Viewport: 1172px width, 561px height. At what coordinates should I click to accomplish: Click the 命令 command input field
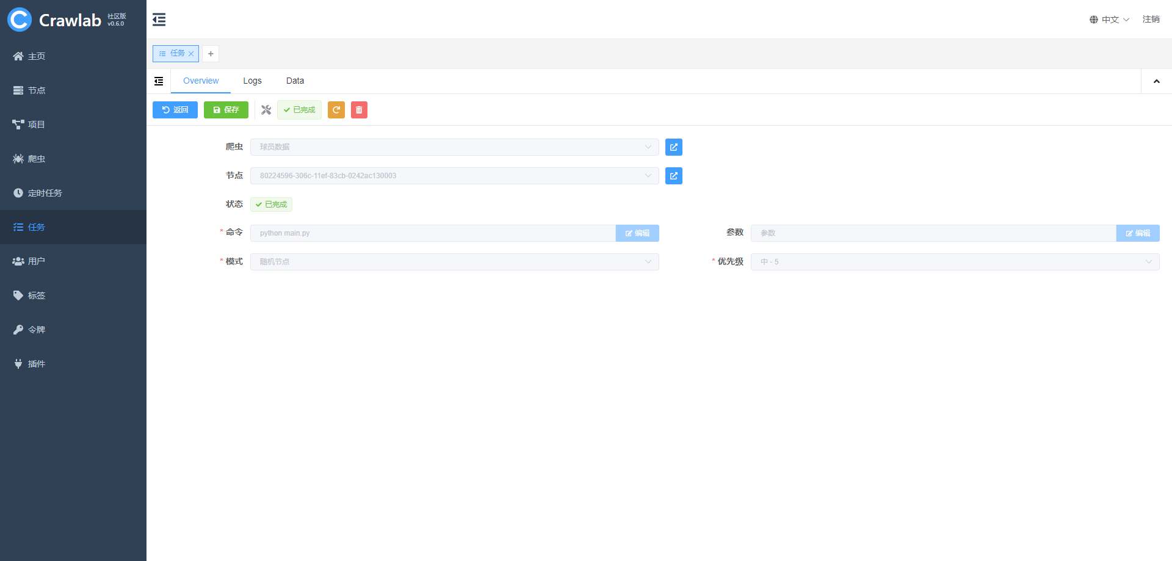(433, 233)
